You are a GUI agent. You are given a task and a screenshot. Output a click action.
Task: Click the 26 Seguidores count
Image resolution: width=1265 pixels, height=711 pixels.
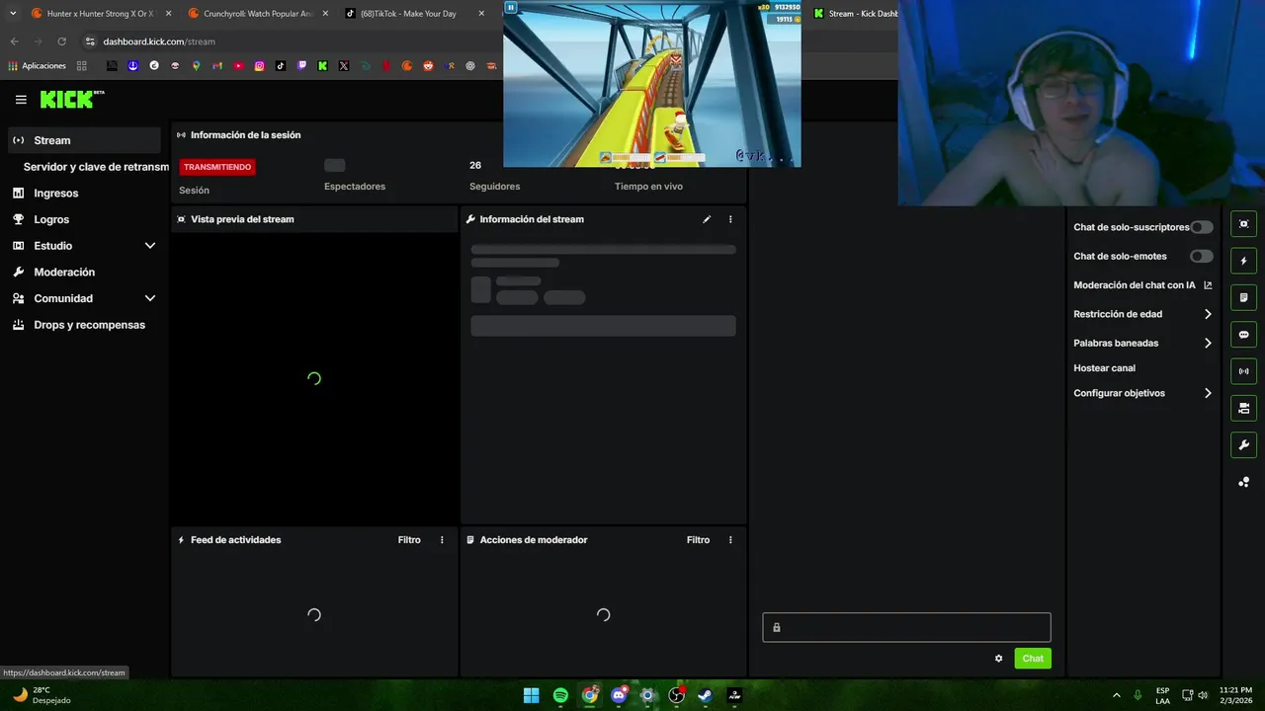tap(475, 166)
